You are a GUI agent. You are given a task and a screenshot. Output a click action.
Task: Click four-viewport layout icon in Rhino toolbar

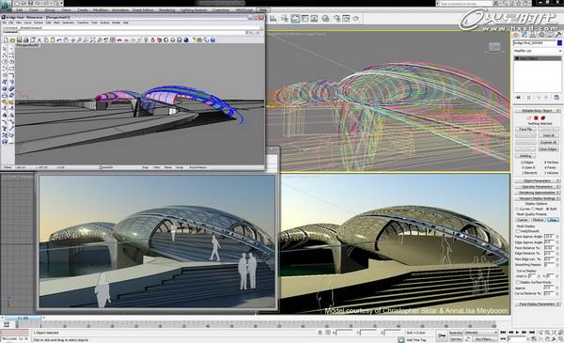click(113, 39)
